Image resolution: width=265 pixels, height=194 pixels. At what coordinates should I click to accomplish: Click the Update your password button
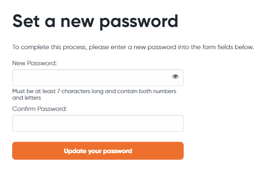(98, 151)
